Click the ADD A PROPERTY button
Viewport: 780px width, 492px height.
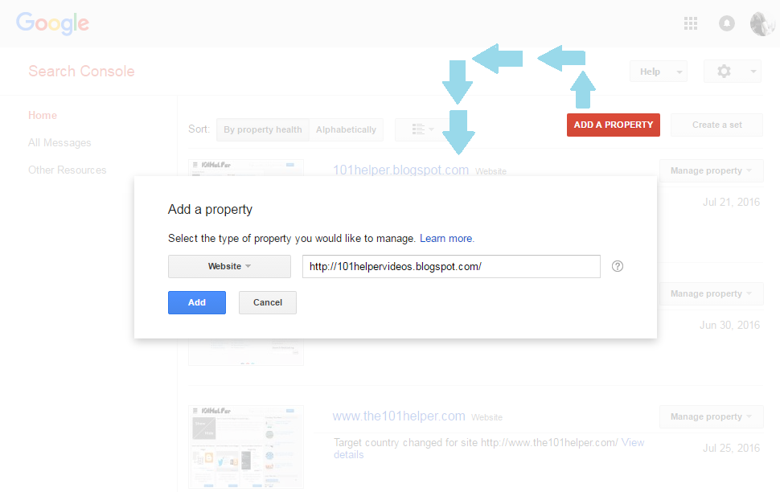614,125
